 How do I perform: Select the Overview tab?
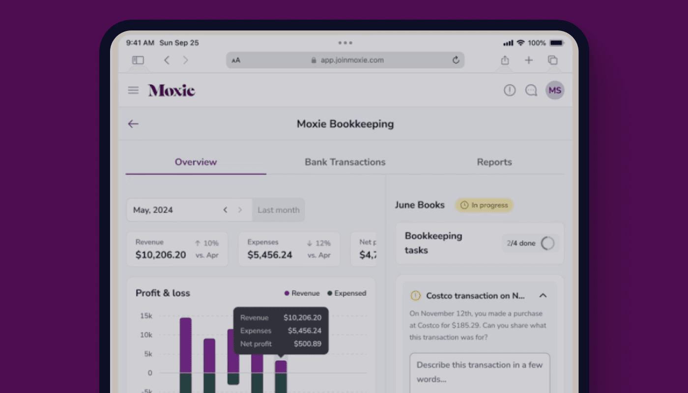coord(196,162)
